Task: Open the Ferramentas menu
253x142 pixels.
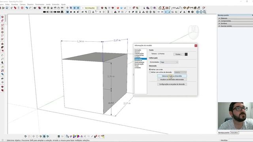Action: pos(40,4)
